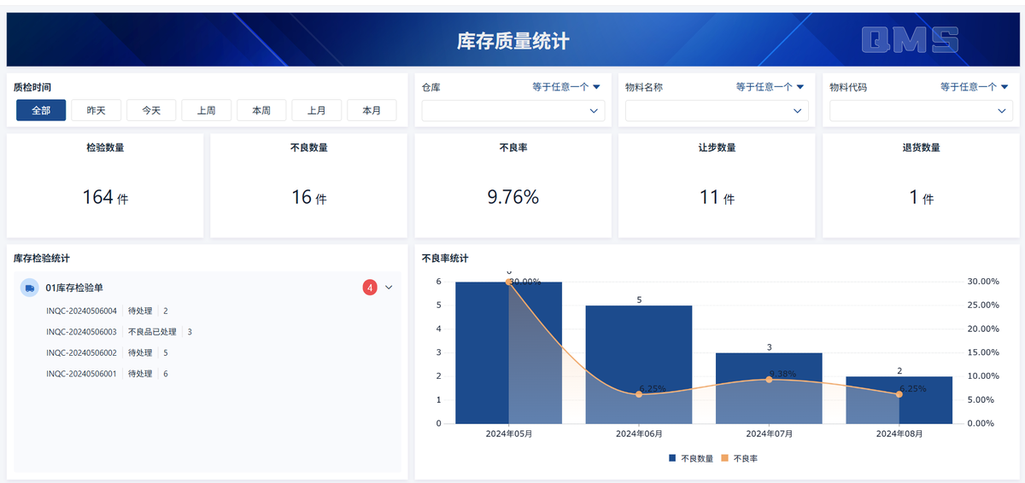Click the 不良率统计 chart heading

[445, 258]
